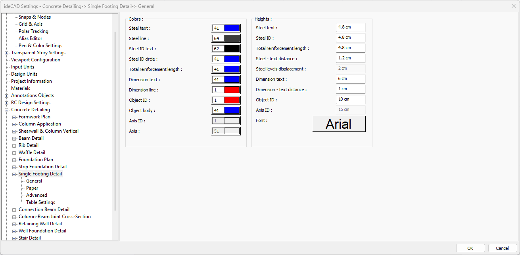Pick the Steel text blue color swatch

(232, 28)
